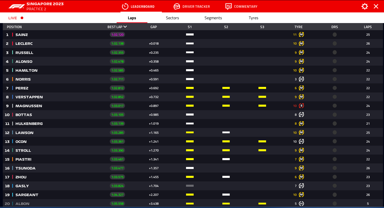Select the Tyres sub-tab
Image resolution: width=384 pixels, height=208 pixels.
point(253,18)
